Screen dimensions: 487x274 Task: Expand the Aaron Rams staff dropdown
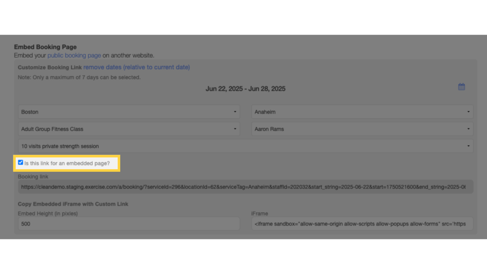point(362,129)
